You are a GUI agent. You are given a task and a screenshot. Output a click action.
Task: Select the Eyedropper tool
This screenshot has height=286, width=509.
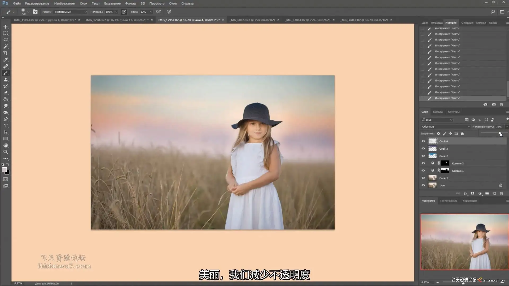click(6, 60)
